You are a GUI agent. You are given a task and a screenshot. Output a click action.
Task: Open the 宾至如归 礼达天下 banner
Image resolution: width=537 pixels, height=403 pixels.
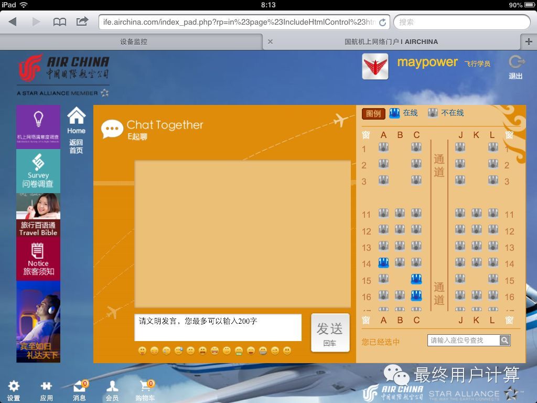[x=38, y=322]
